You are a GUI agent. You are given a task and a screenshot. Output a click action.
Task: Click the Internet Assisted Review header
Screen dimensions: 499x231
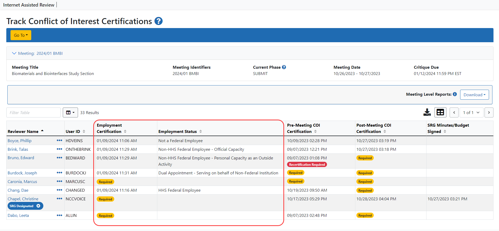point(29,5)
